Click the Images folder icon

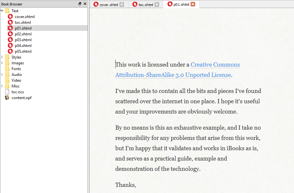point(8,63)
